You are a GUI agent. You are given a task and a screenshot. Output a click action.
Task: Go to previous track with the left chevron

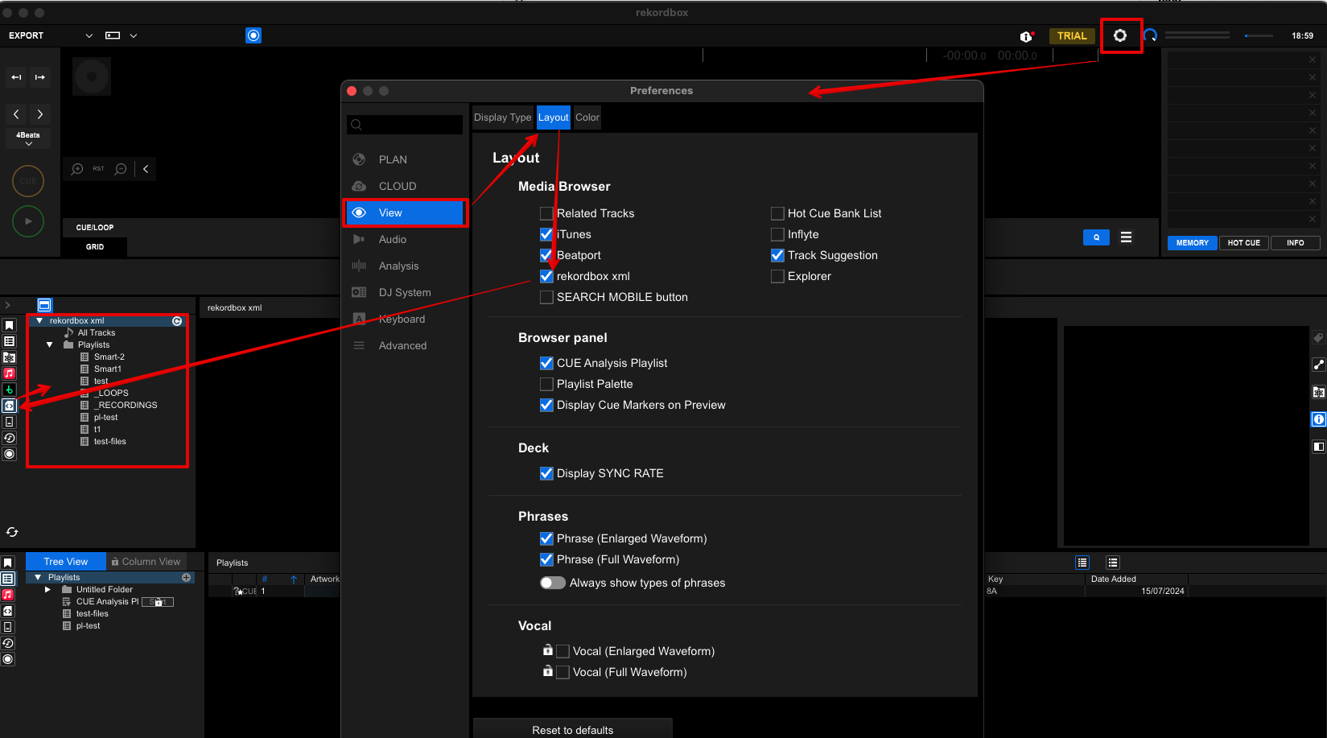[x=16, y=114]
